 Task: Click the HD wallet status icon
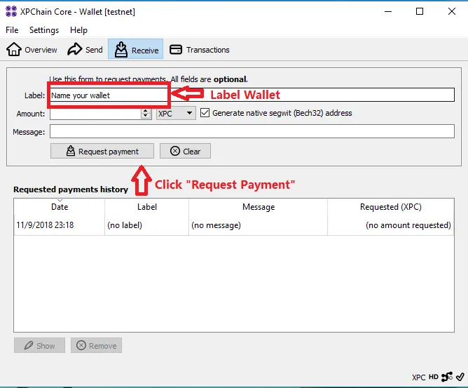point(434,377)
